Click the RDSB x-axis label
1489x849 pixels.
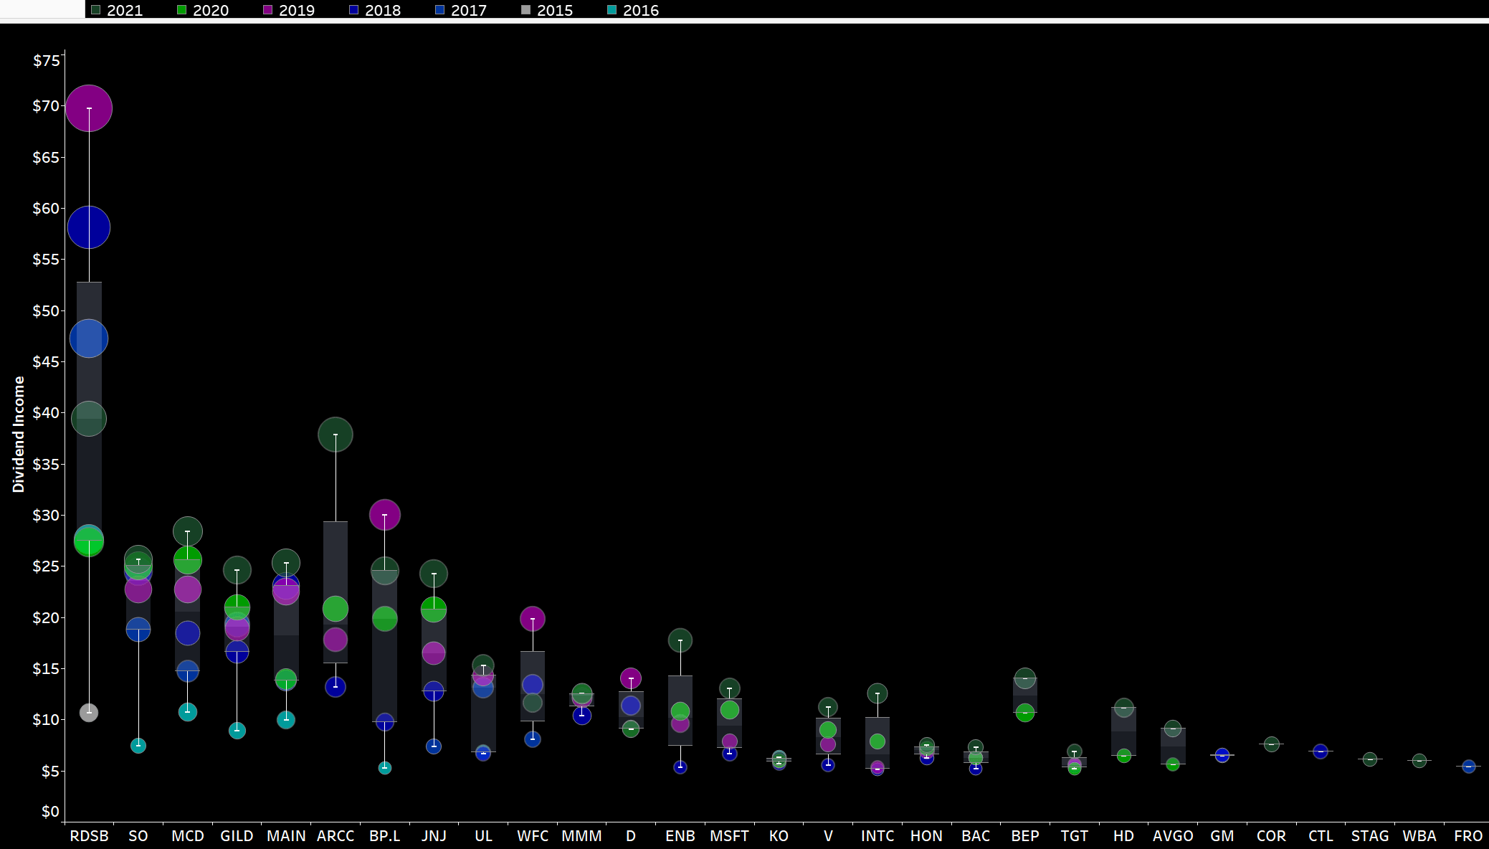click(x=89, y=836)
